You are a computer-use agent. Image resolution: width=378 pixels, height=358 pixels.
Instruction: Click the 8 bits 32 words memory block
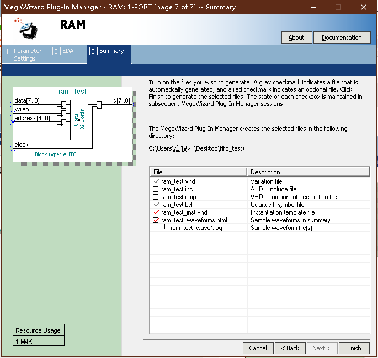click(x=79, y=120)
